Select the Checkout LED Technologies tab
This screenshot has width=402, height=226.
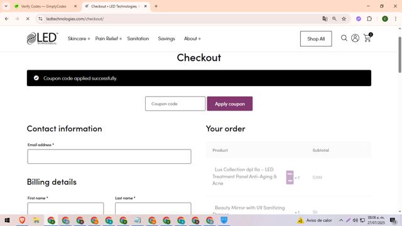[x=114, y=6]
